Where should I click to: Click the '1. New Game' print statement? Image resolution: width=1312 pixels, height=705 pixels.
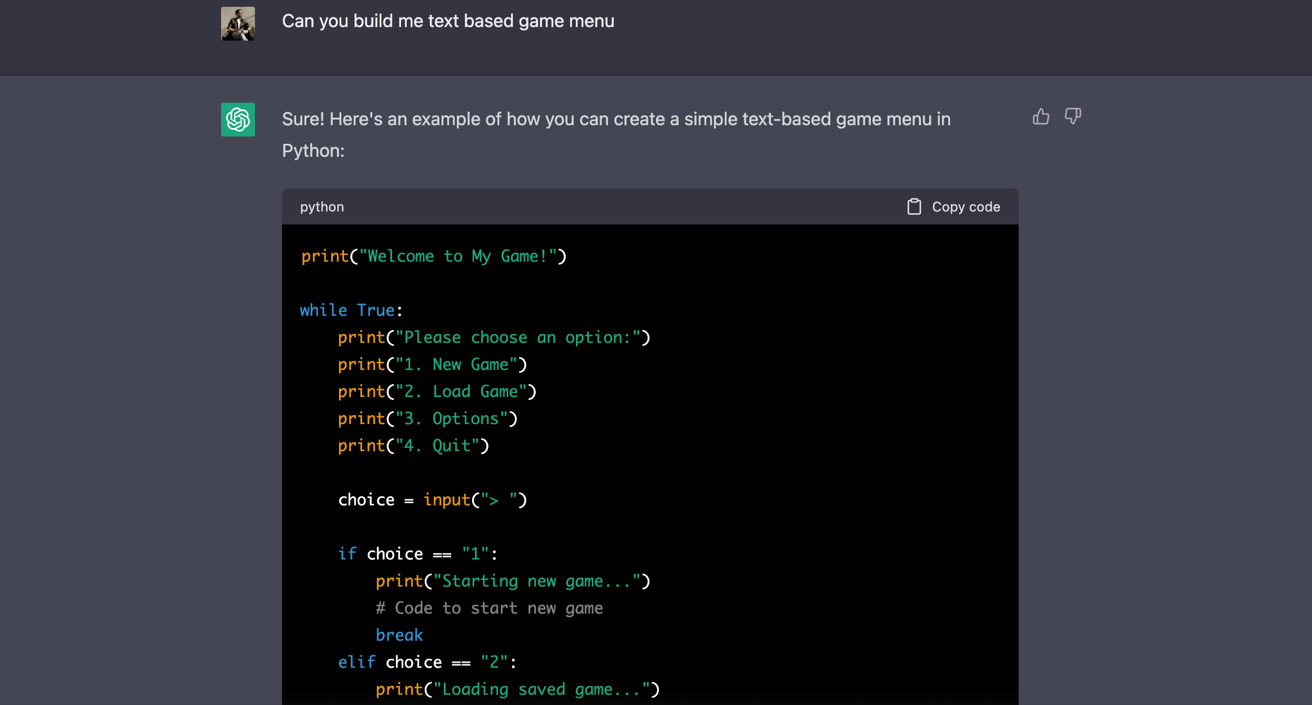click(x=432, y=365)
